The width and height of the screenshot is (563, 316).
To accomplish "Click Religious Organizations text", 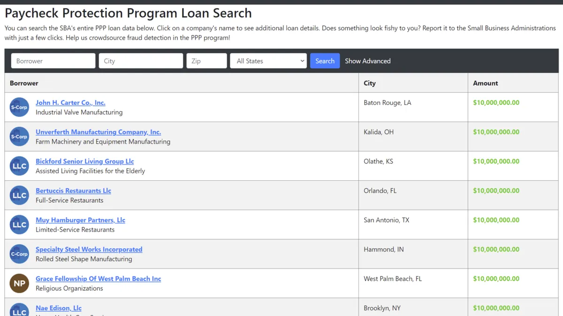I will tap(69, 288).
